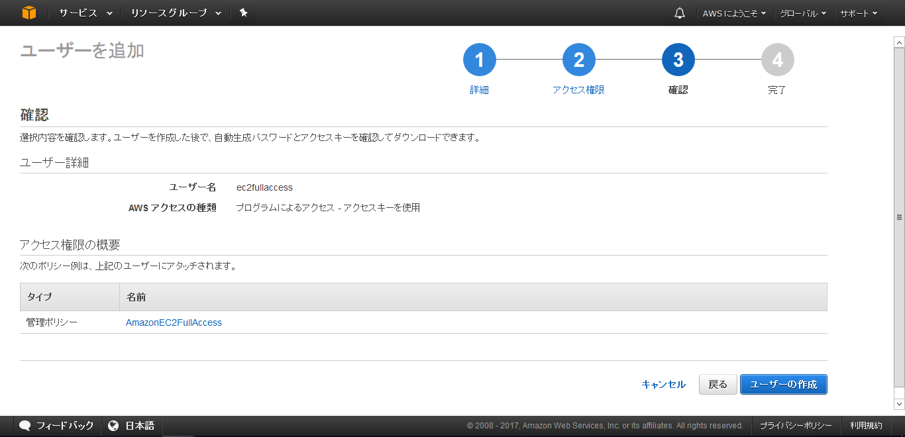Click the scrollbar up arrow
Viewport: 905px width, 437px height.
coord(899,42)
